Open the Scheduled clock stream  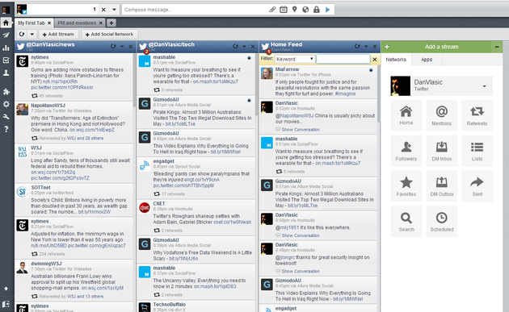441,221
